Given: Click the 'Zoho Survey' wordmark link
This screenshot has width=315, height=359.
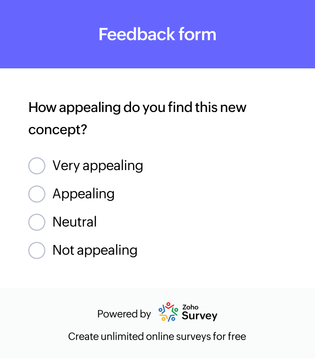Looking at the screenshot, I should (x=199, y=313).
